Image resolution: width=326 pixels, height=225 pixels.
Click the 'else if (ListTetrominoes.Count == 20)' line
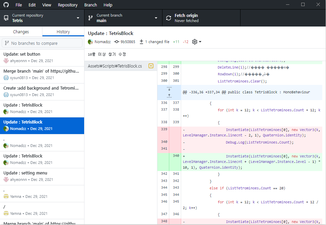[247, 188]
